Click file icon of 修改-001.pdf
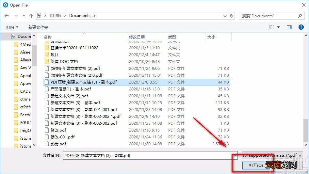309x174 pixels. pyautogui.click(x=47, y=137)
